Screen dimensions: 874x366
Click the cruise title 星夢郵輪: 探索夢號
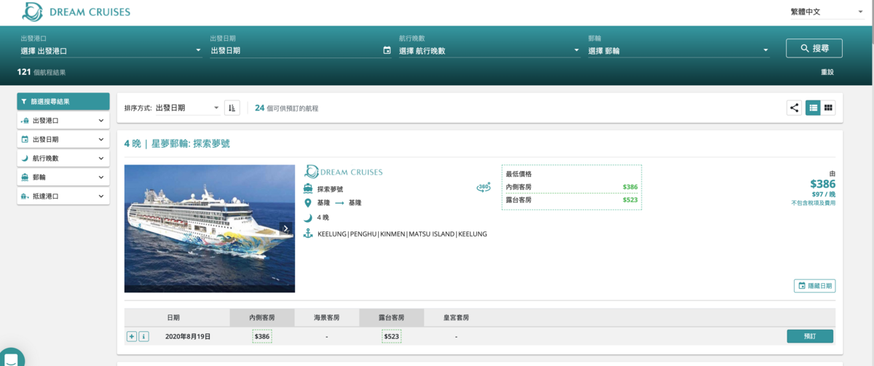point(177,144)
